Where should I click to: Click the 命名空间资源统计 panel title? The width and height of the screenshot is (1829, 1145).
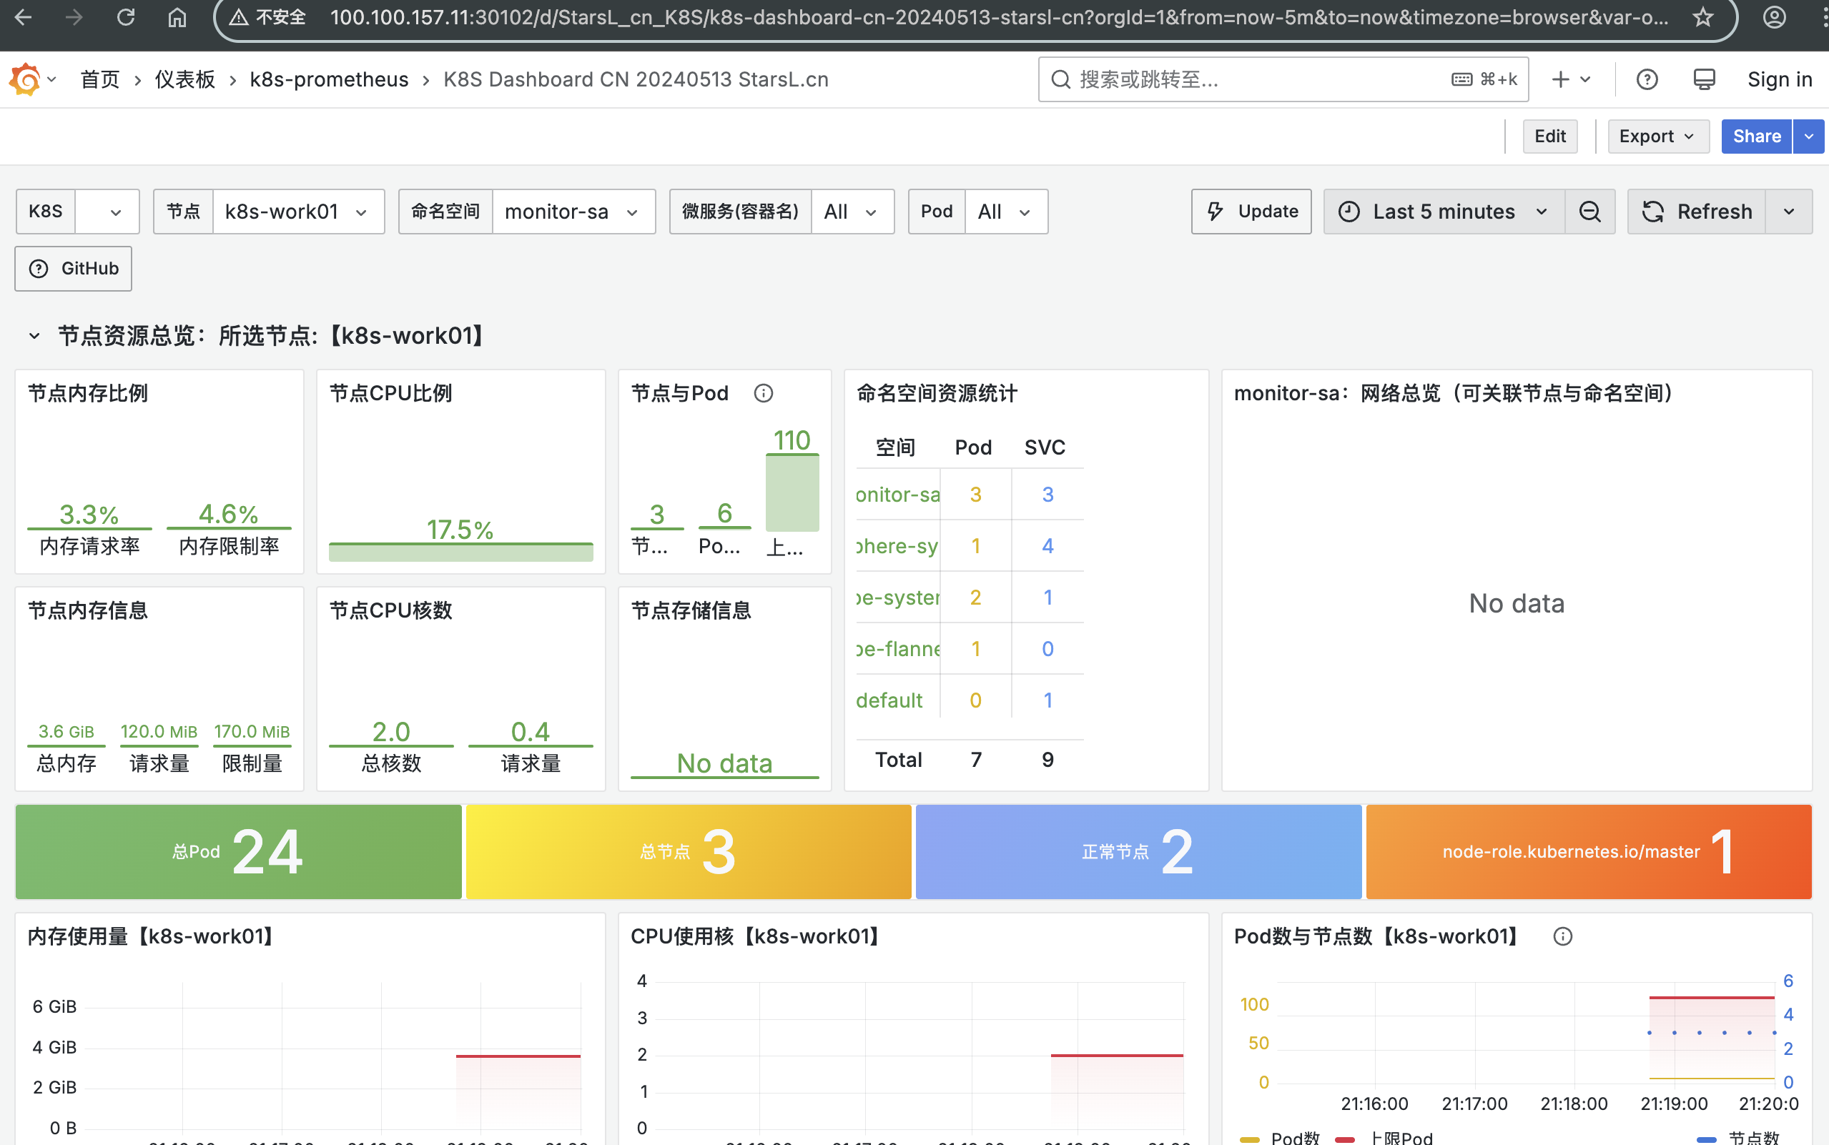[x=937, y=393]
